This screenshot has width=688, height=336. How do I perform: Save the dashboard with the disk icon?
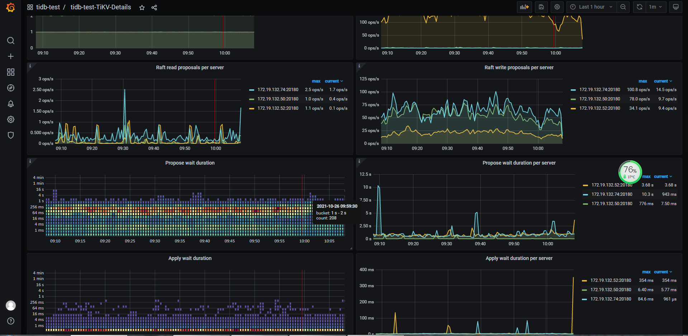tap(541, 7)
